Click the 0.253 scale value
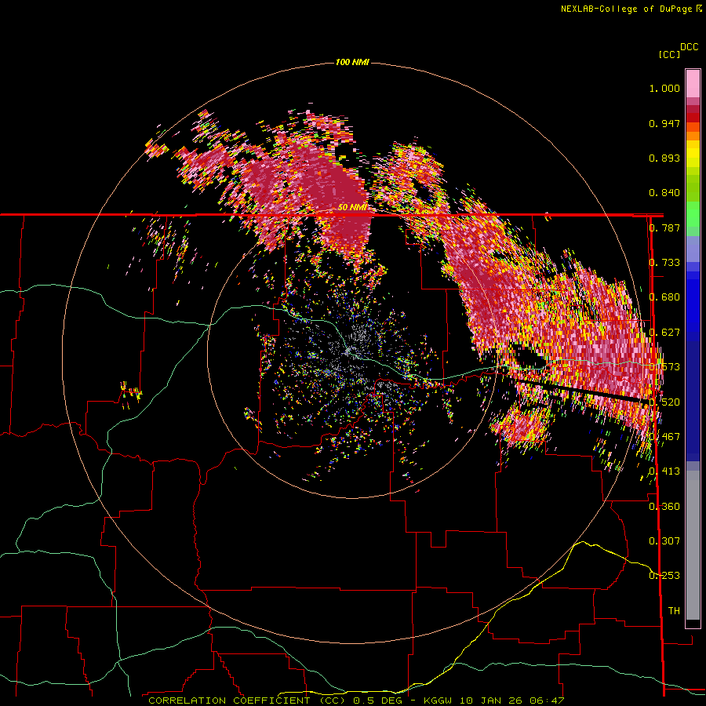Image resolution: width=706 pixels, height=706 pixels. (x=664, y=576)
